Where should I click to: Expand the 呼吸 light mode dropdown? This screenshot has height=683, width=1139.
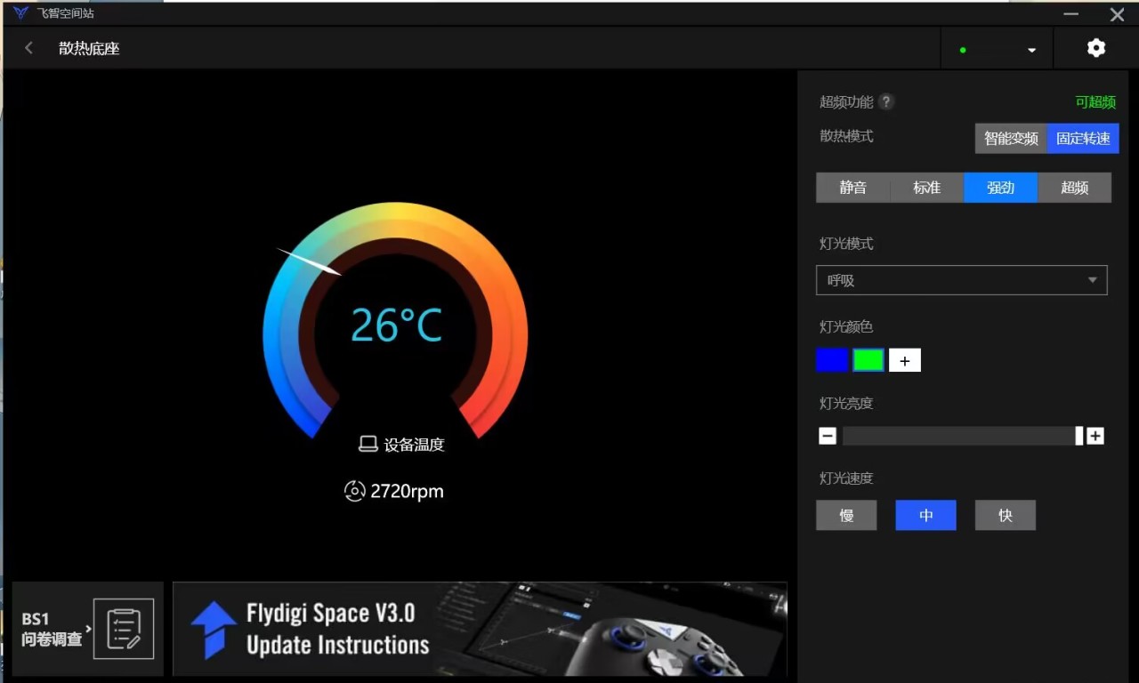[962, 280]
